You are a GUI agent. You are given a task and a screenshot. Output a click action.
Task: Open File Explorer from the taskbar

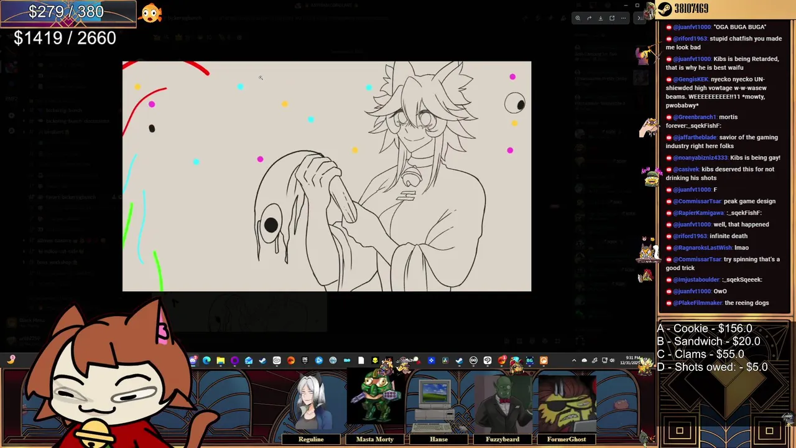point(221,360)
